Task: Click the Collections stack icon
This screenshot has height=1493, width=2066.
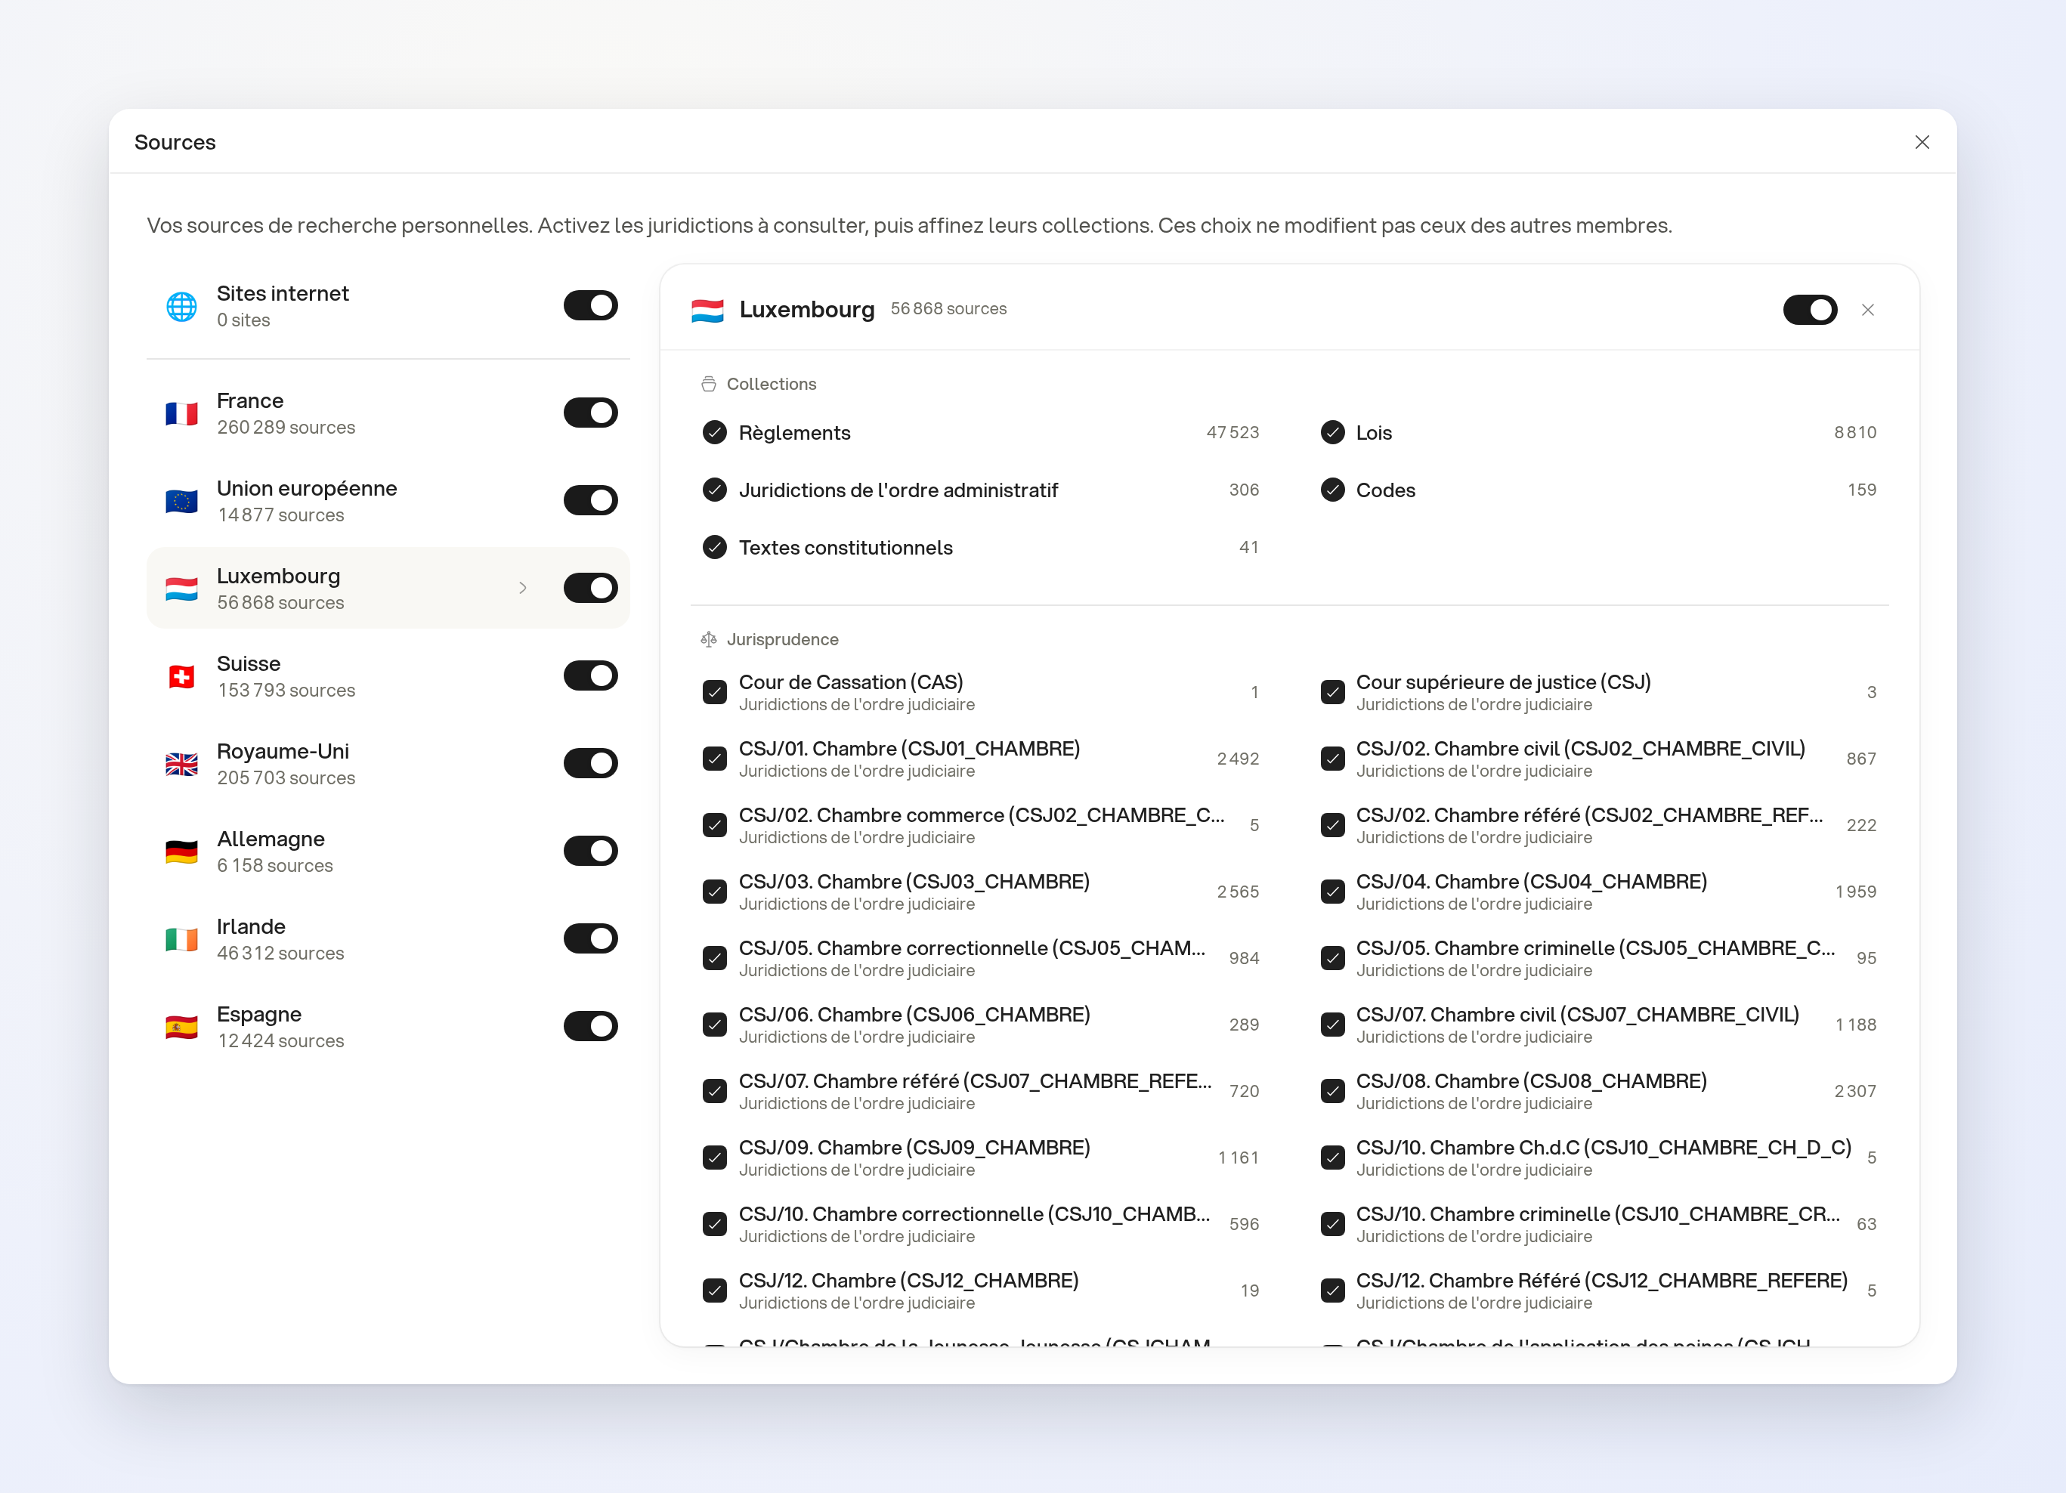Action: (x=709, y=385)
